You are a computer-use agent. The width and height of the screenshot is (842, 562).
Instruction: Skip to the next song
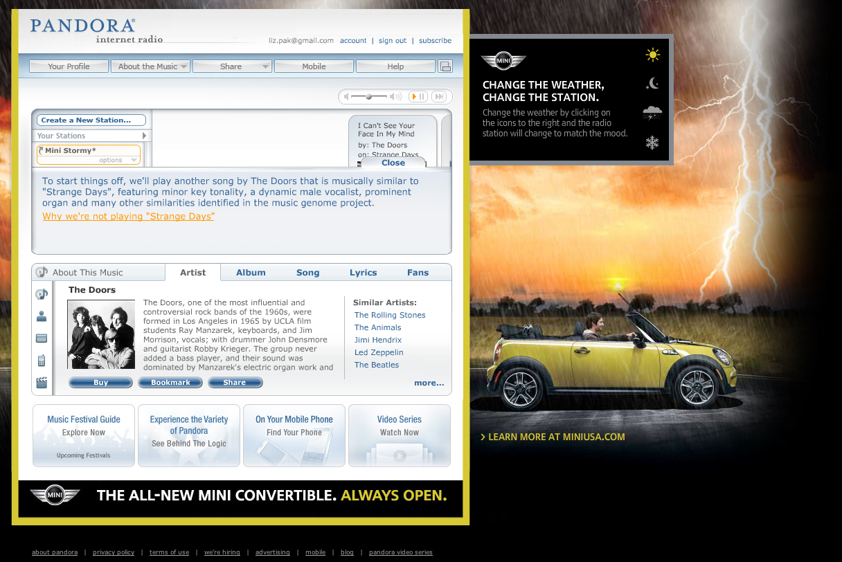click(x=439, y=97)
